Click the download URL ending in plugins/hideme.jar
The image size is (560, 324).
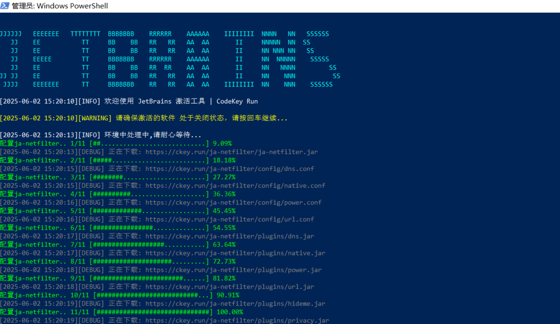[235, 304]
